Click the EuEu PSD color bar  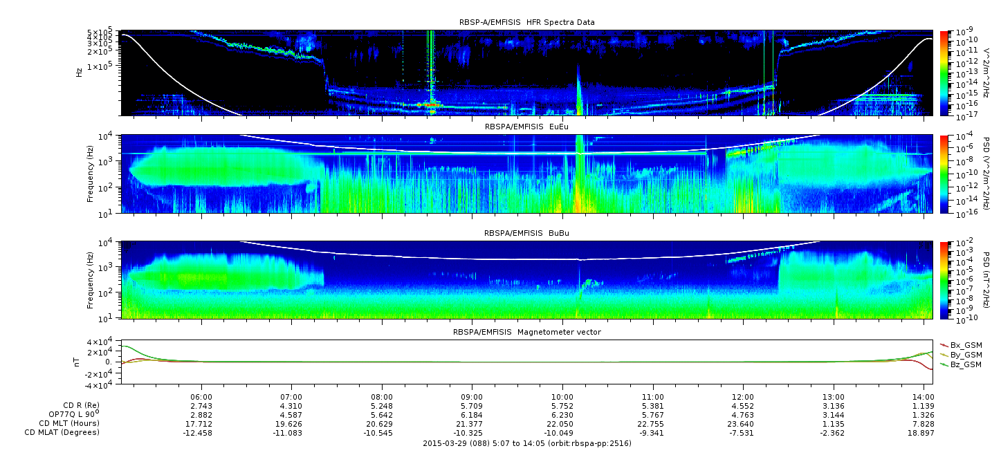944,174
